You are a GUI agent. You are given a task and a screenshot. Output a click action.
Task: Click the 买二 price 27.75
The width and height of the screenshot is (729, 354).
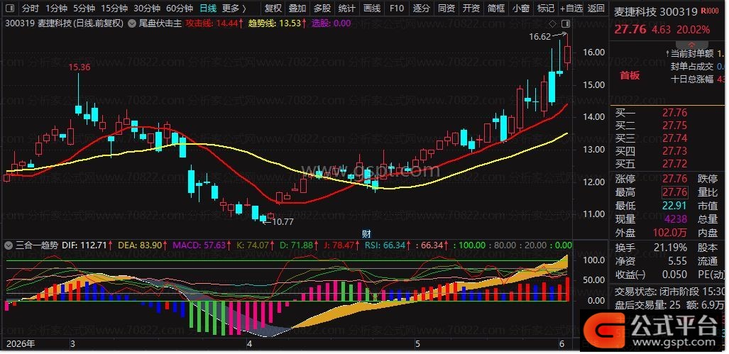coord(674,126)
